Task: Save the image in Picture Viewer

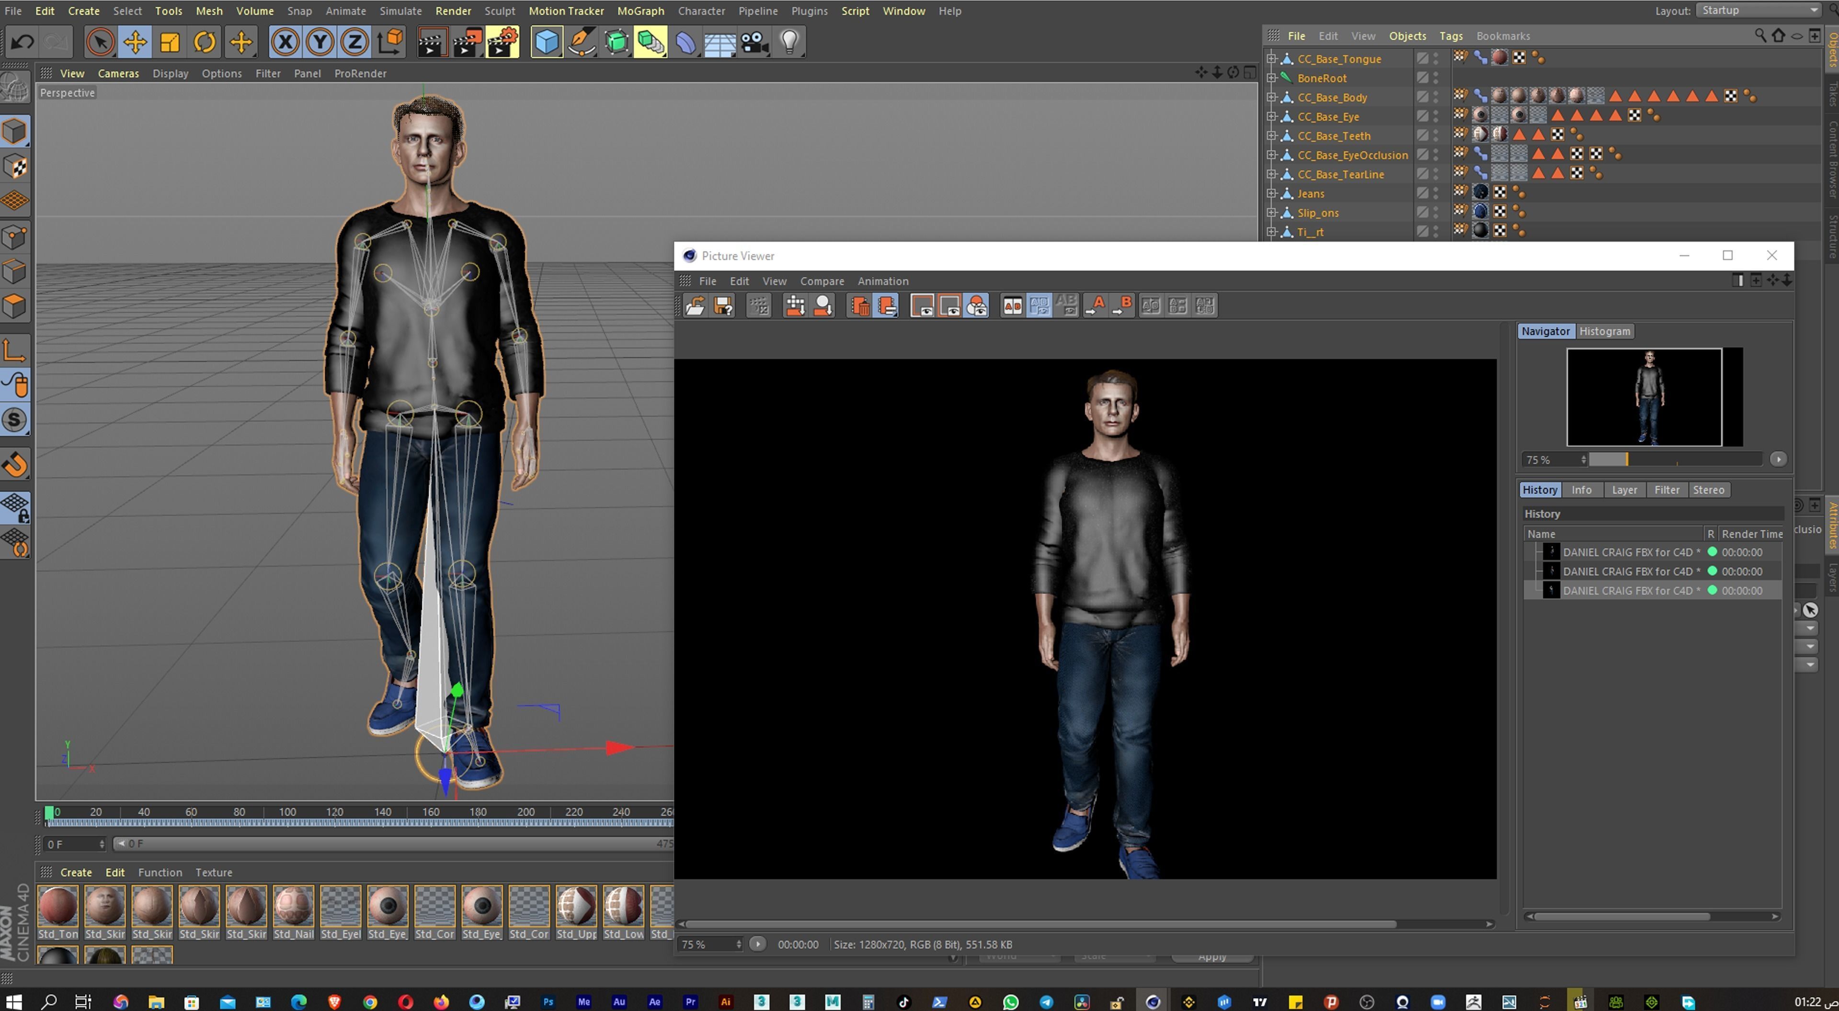Action: (723, 305)
